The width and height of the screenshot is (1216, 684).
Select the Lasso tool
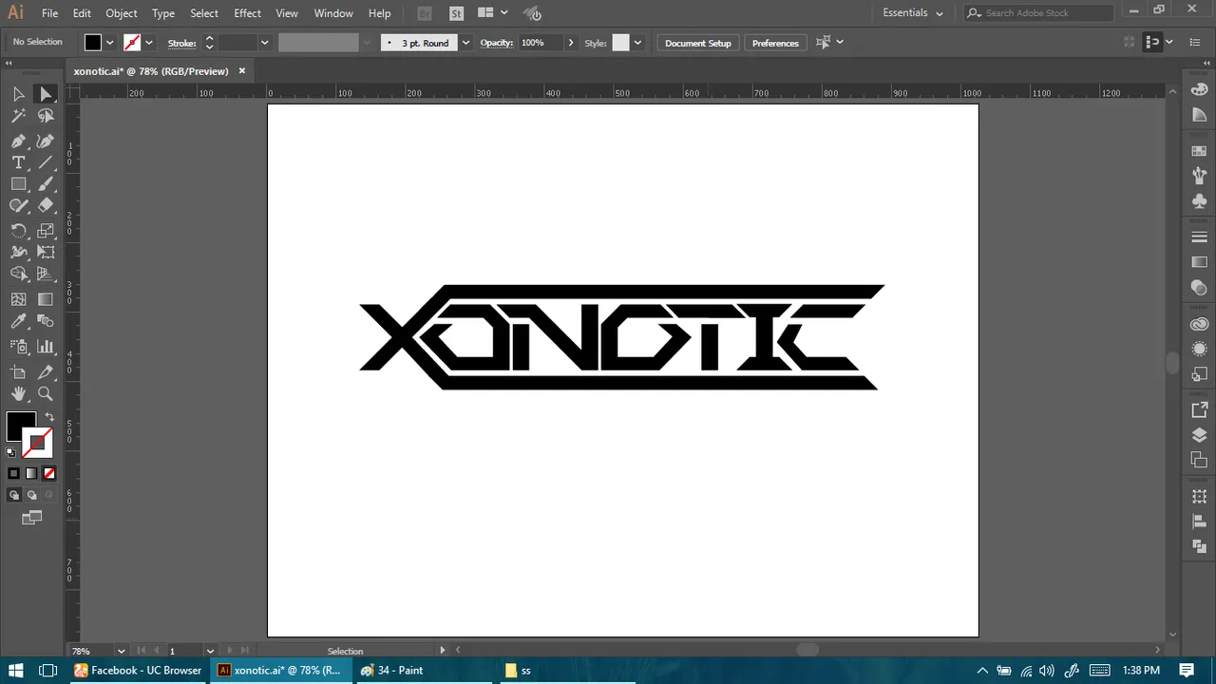[x=46, y=116]
